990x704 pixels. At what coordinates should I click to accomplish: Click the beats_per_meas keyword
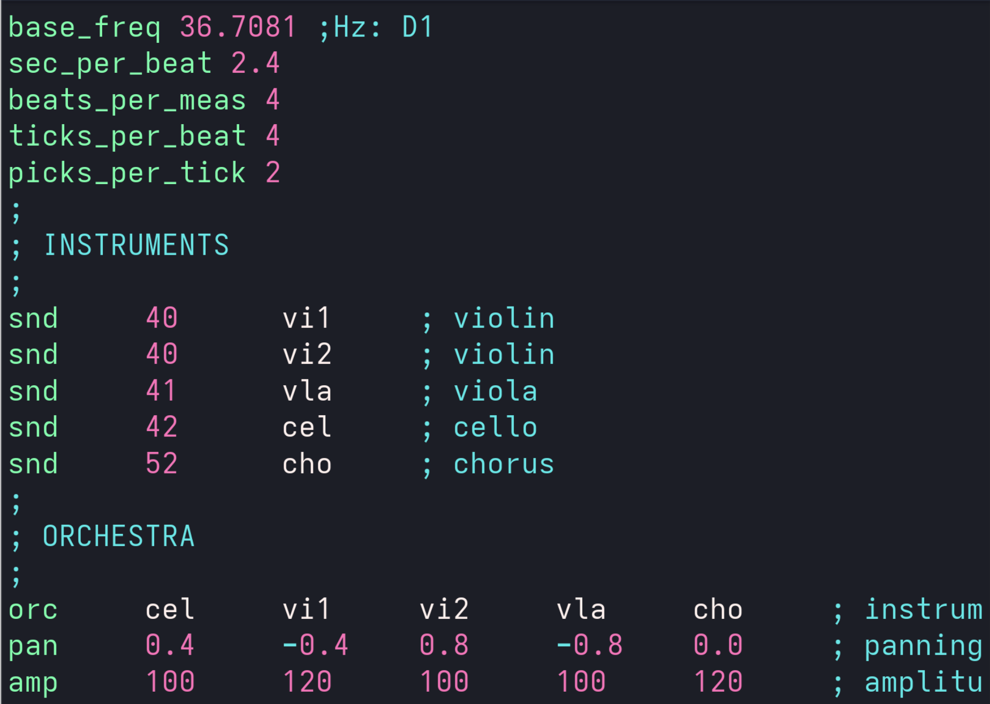pyautogui.click(x=127, y=101)
